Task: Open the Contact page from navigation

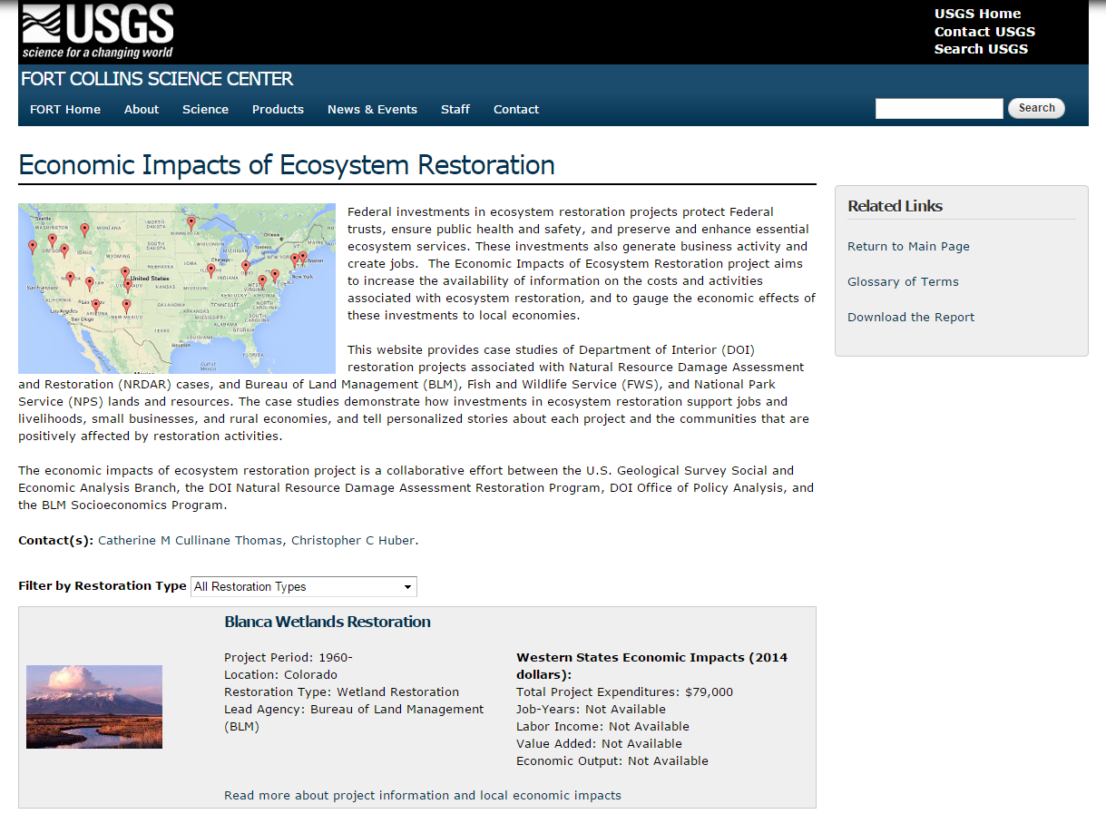Action: tap(515, 109)
